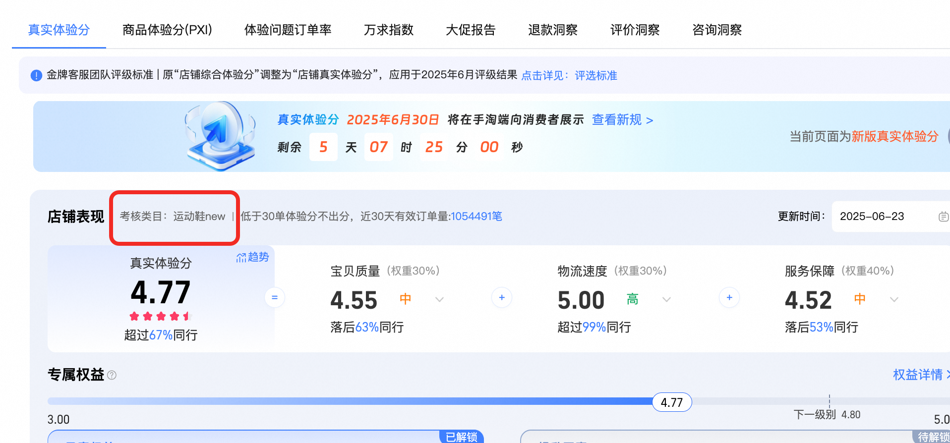Expand the 物流速度 chevron dropdown

[x=666, y=299]
